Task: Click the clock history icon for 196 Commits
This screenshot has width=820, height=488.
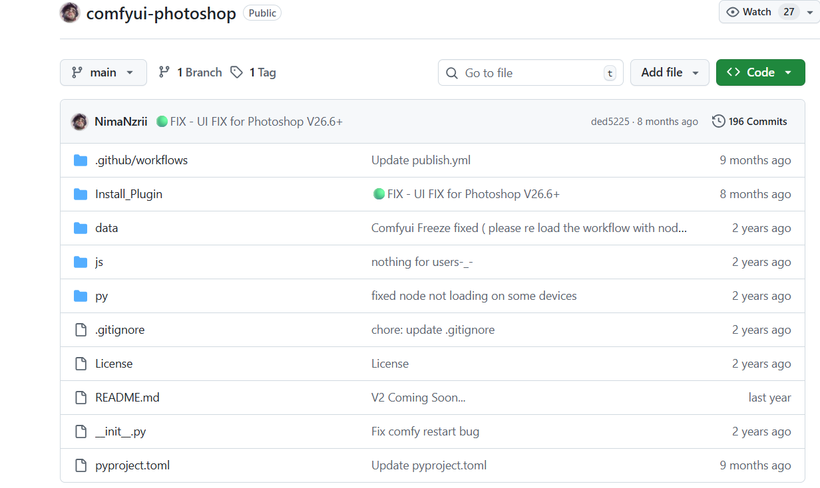Action: tap(718, 122)
